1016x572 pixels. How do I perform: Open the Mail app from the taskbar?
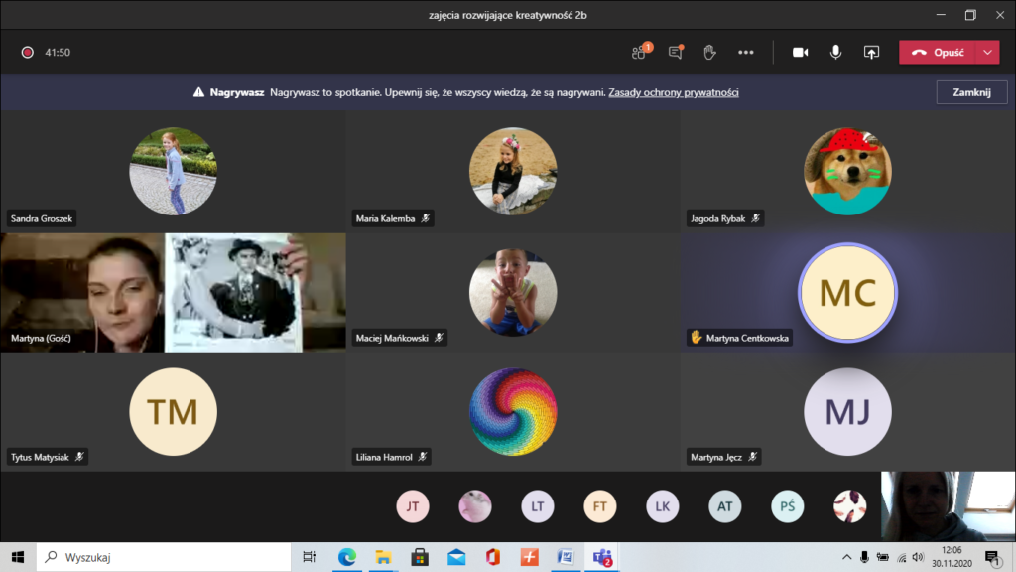[456, 557]
